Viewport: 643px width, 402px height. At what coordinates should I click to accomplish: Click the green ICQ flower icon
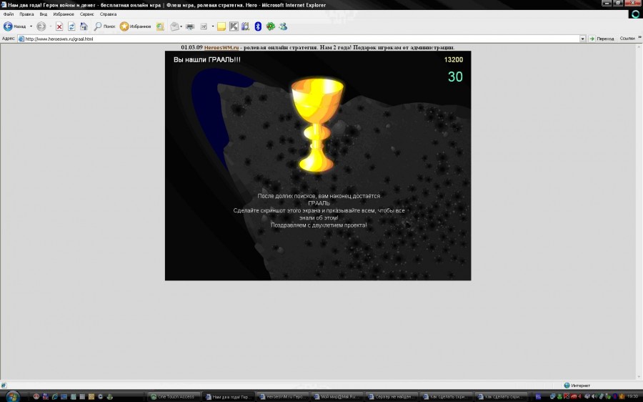[271, 26]
